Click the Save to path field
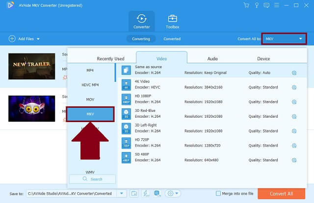The height and width of the screenshot is (203, 314). tap(71, 194)
